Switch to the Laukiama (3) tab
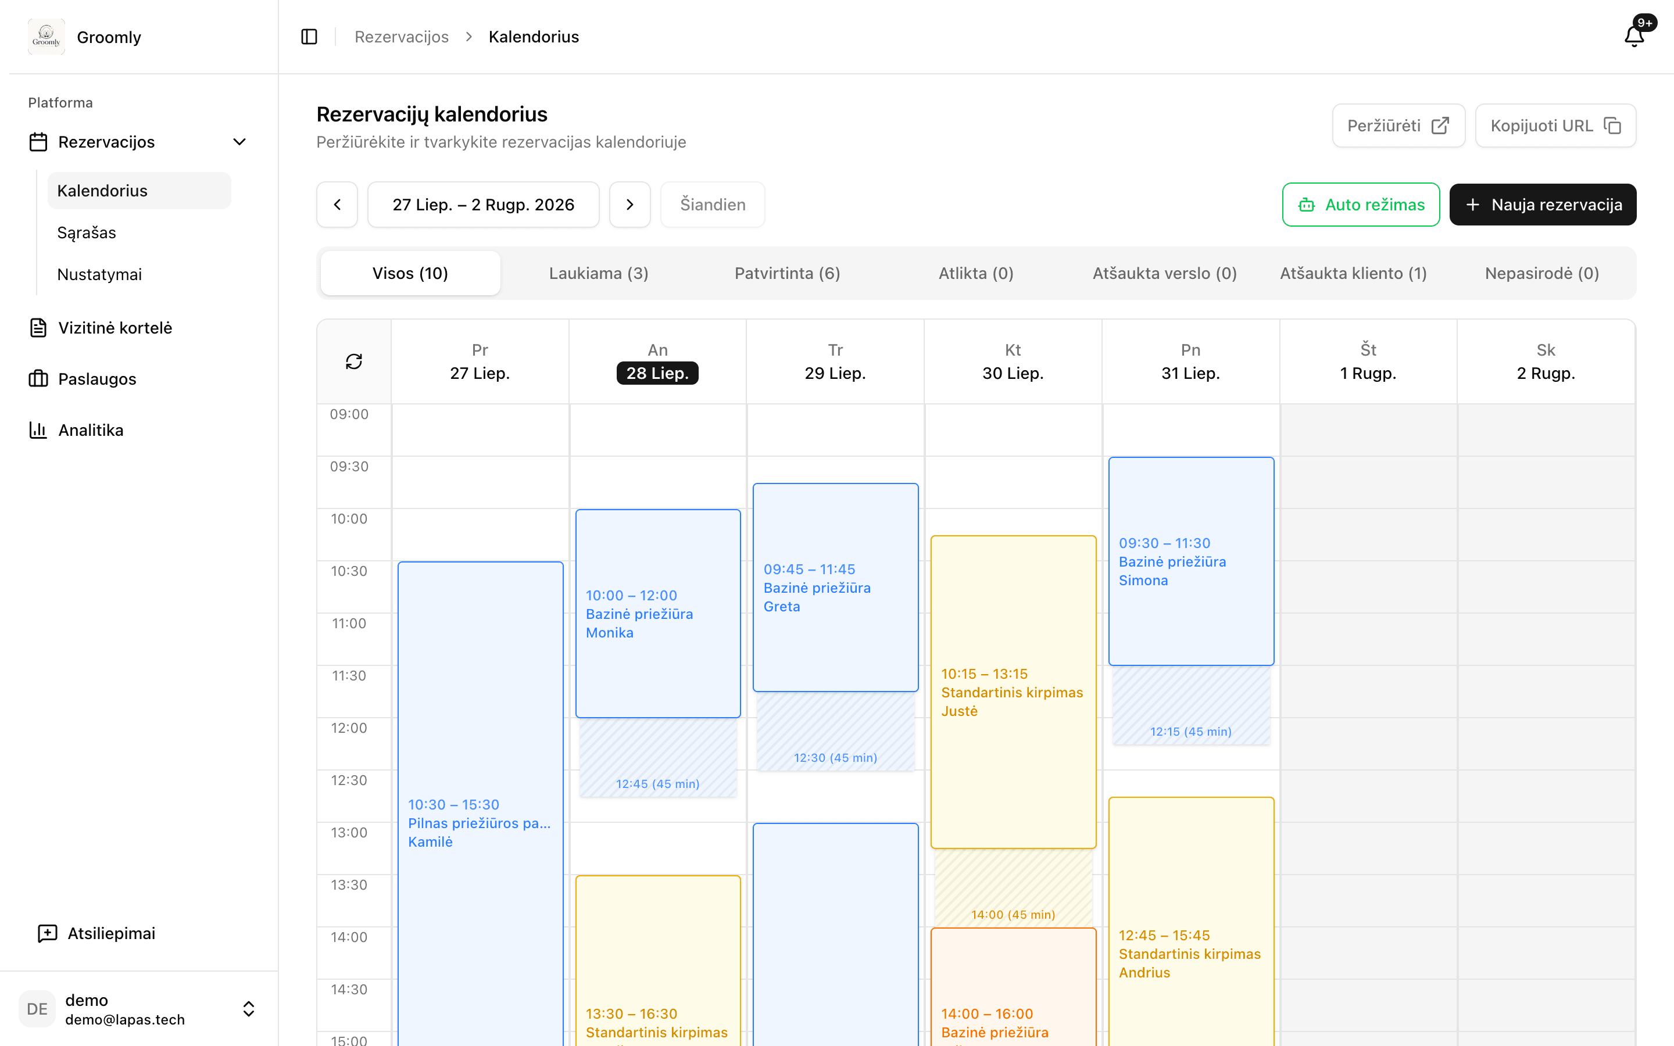This screenshot has height=1046, width=1674. (599, 273)
